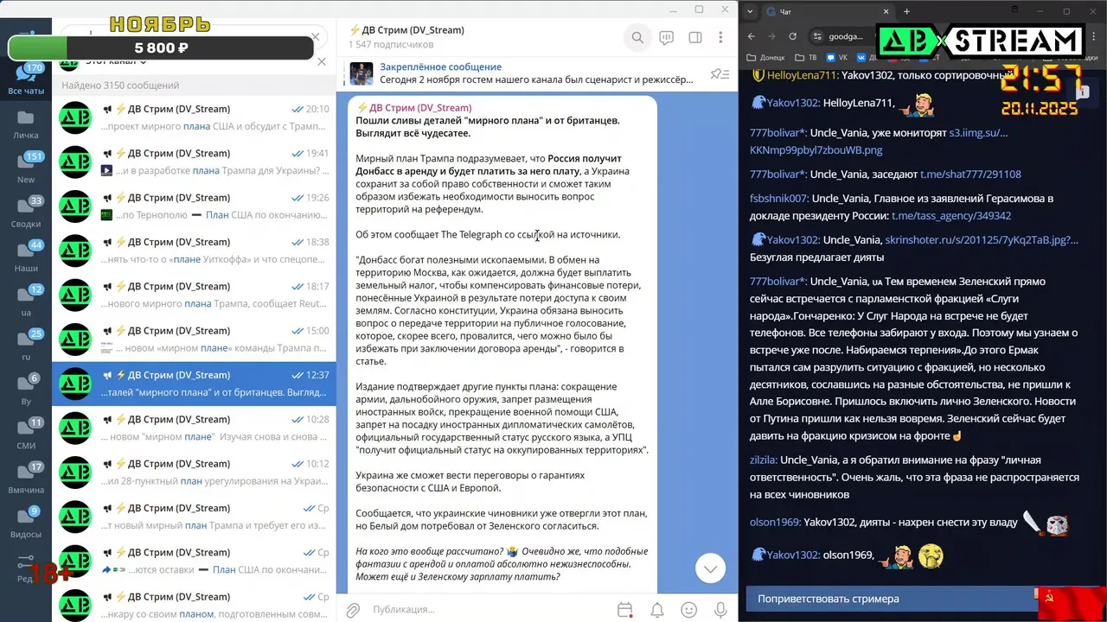Open the ua folder
The image size is (1107, 622).
[x=26, y=301]
